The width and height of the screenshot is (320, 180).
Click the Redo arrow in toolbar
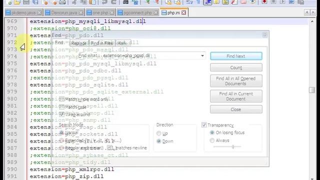tap(113, 2)
